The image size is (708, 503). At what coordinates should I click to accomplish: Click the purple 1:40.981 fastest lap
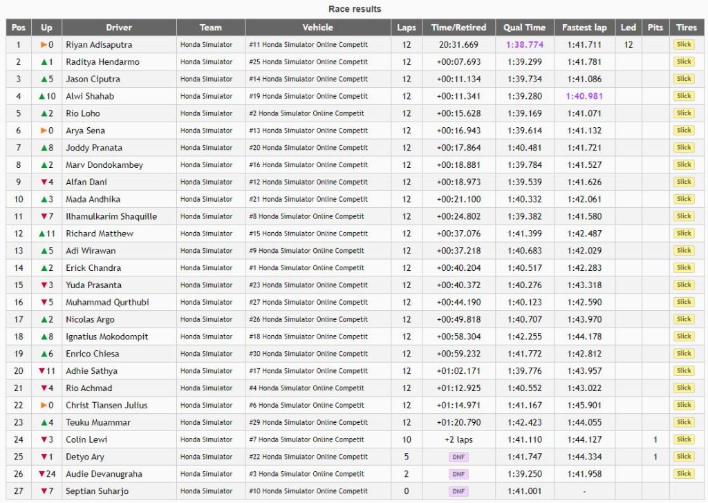[584, 96]
